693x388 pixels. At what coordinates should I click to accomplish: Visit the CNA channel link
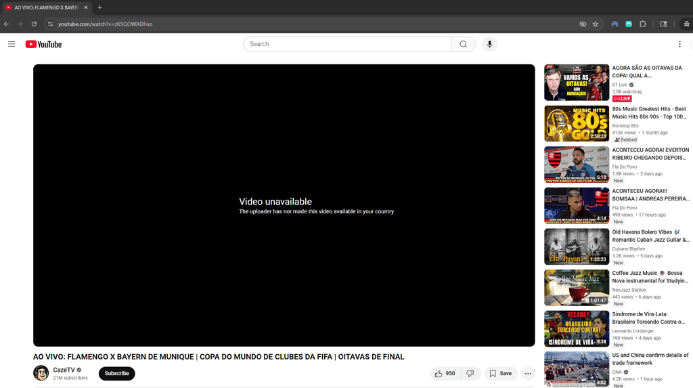pyautogui.click(x=617, y=372)
